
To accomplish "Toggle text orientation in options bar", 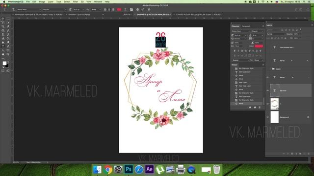I will coord(13,9).
